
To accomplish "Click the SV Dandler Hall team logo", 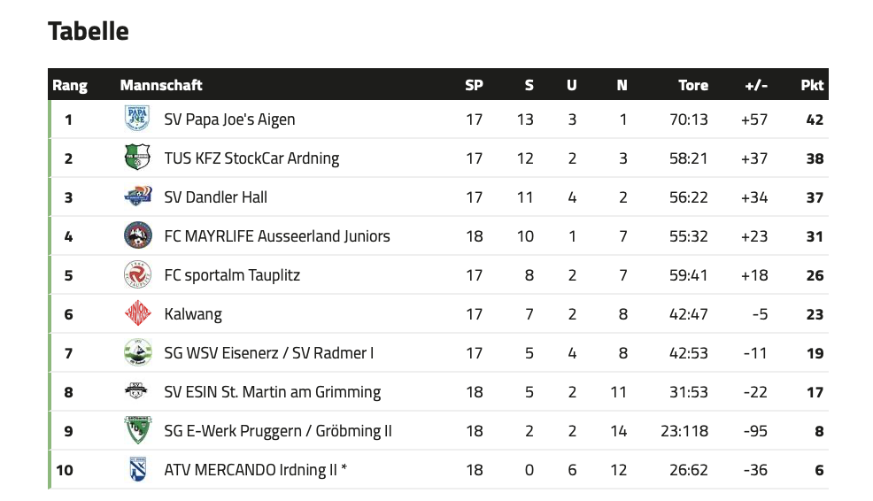I will pyautogui.click(x=137, y=197).
